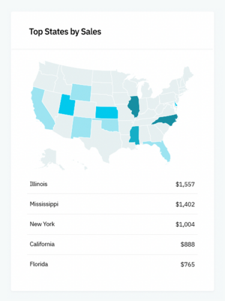The width and height of the screenshot is (225, 301).
Task: Click the $1,557 sales value
Action: coord(185,184)
